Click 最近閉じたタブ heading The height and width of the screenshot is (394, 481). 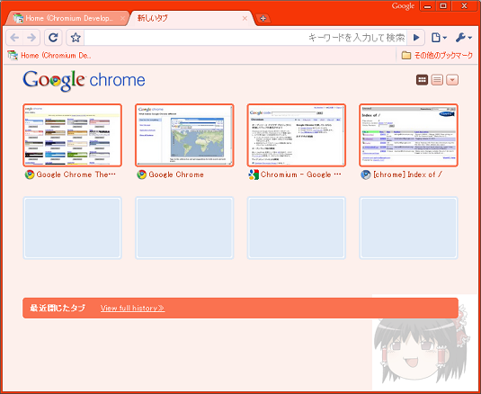pos(58,308)
